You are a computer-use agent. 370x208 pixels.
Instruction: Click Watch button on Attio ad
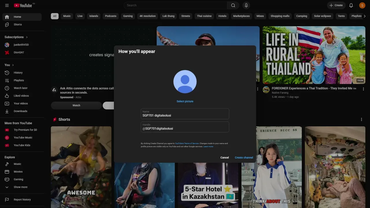pos(76,105)
